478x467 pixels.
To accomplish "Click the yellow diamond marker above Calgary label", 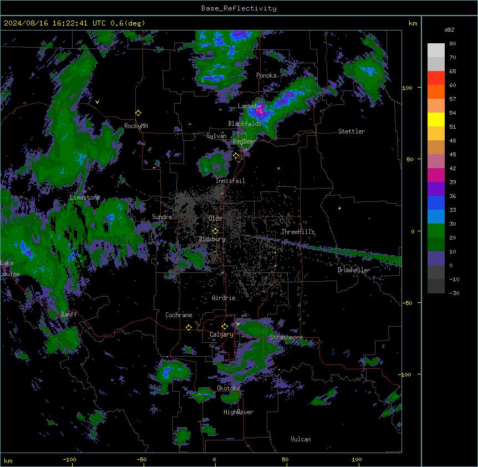I will [225, 327].
